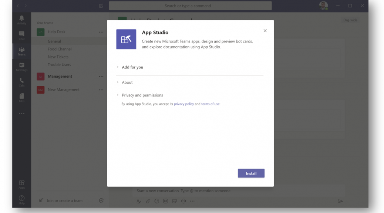The height and width of the screenshot is (213, 384).
Task: Open the Activity bell icon
Action: [x=21, y=20]
